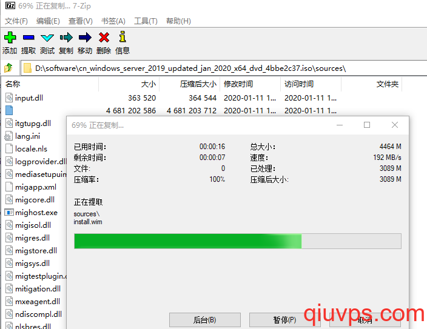Open the 帮助(H) help menu
Viewport: 427px width, 329px height.
[x=178, y=21]
